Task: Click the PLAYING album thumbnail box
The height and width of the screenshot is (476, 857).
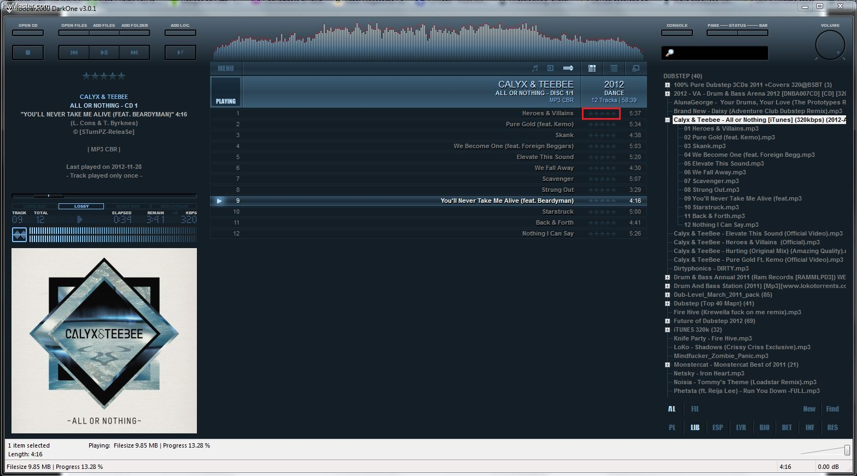Action: pos(226,91)
